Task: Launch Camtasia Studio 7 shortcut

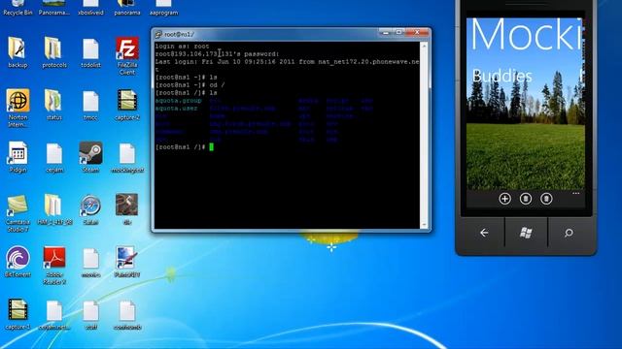Action: [x=17, y=213]
